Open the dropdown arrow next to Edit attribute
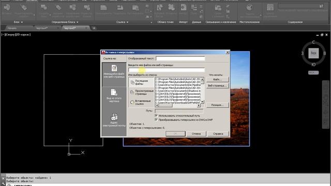The width and height of the screenshot is (331, 186). [x=34, y=15]
